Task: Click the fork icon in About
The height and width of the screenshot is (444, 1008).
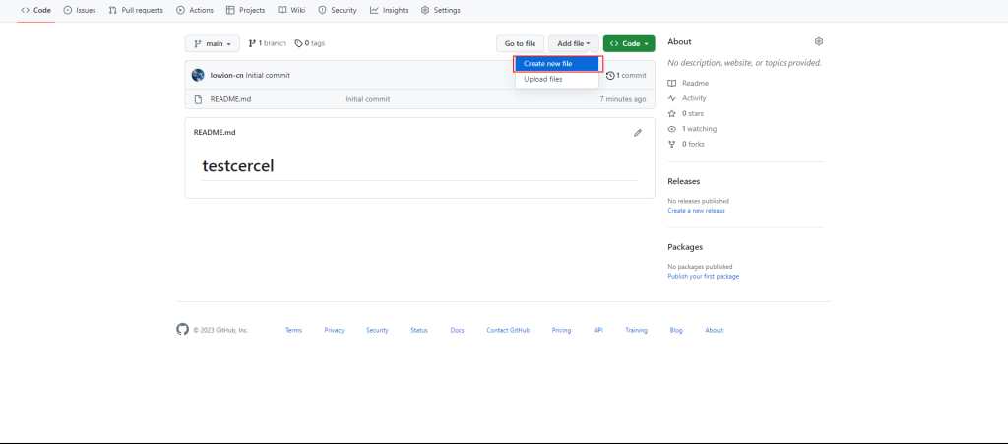Action: pyautogui.click(x=672, y=144)
